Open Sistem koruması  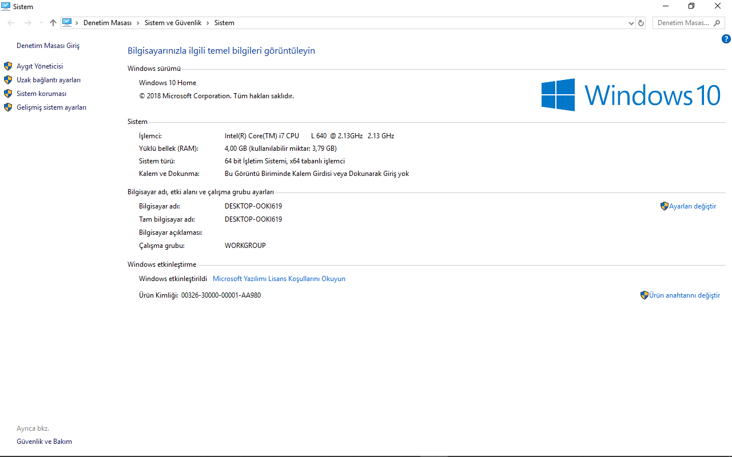point(41,94)
